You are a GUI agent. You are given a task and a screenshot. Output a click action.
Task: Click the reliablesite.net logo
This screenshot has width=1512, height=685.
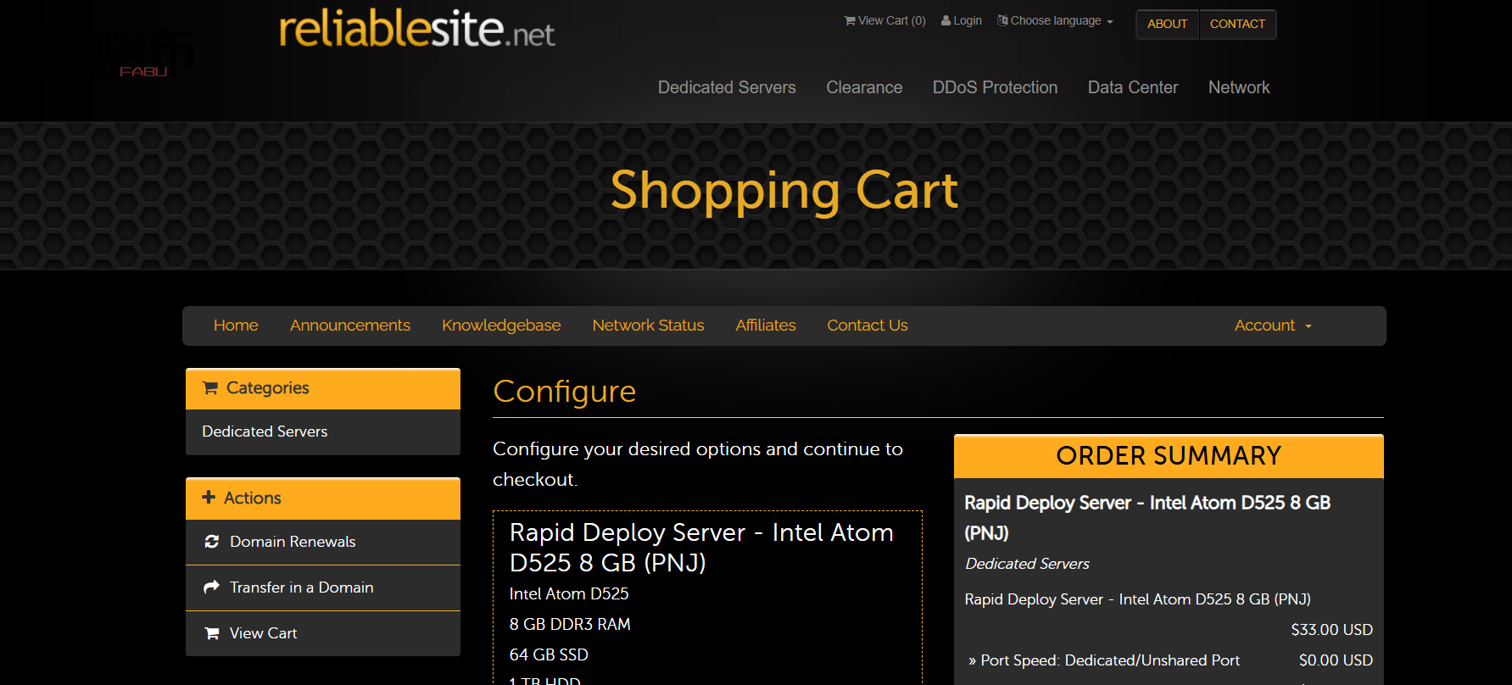click(417, 29)
